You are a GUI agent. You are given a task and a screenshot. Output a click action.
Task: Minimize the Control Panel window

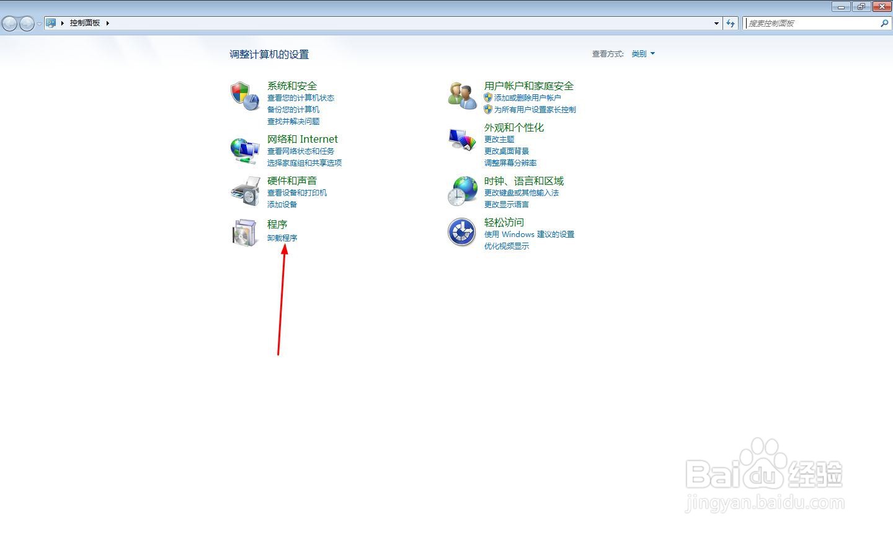pyautogui.click(x=841, y=7)
